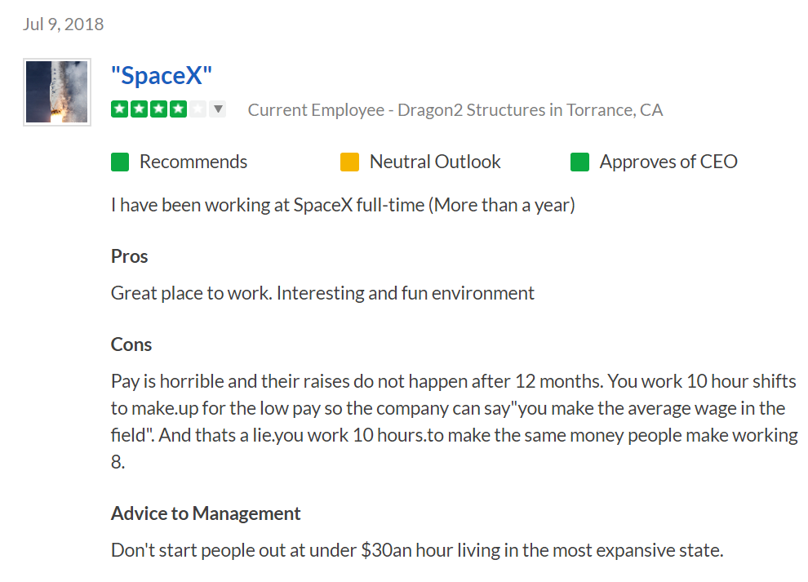Click the fourth green rating star
The image size is (808, 582).
coord(178,109)
